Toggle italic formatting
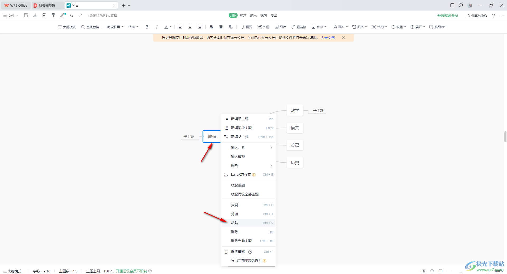 pos(157,27)
